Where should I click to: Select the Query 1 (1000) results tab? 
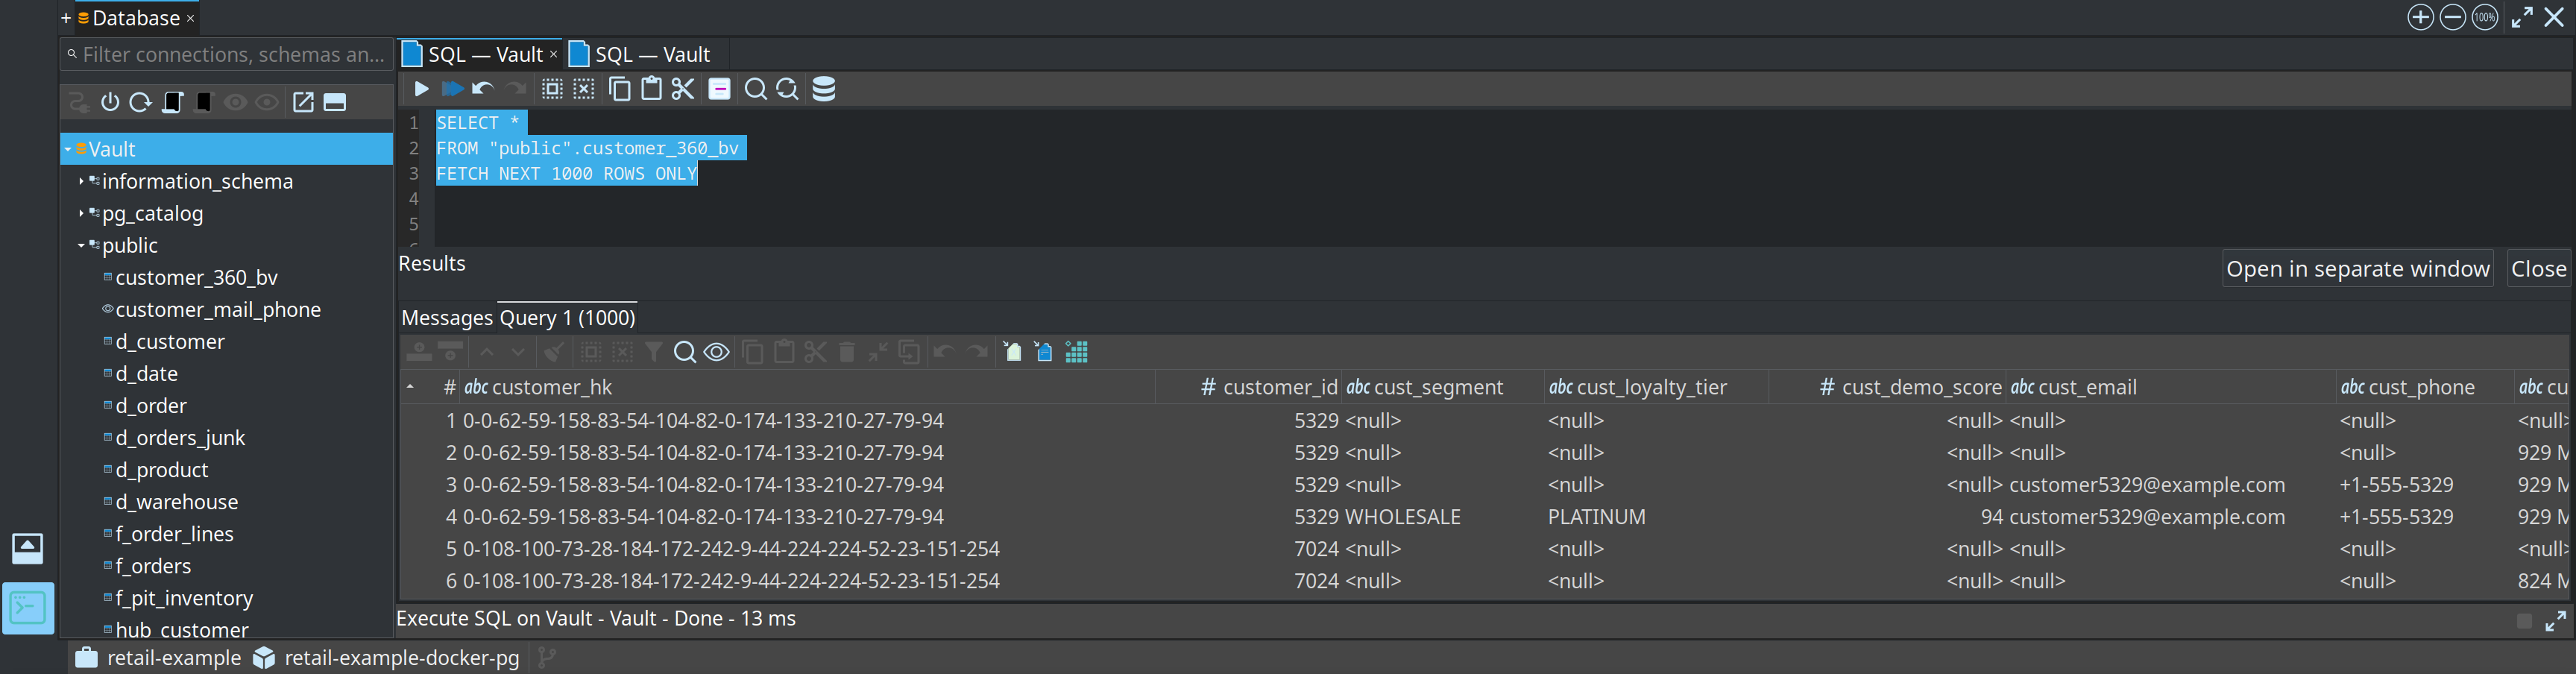(x=567, y=318)
